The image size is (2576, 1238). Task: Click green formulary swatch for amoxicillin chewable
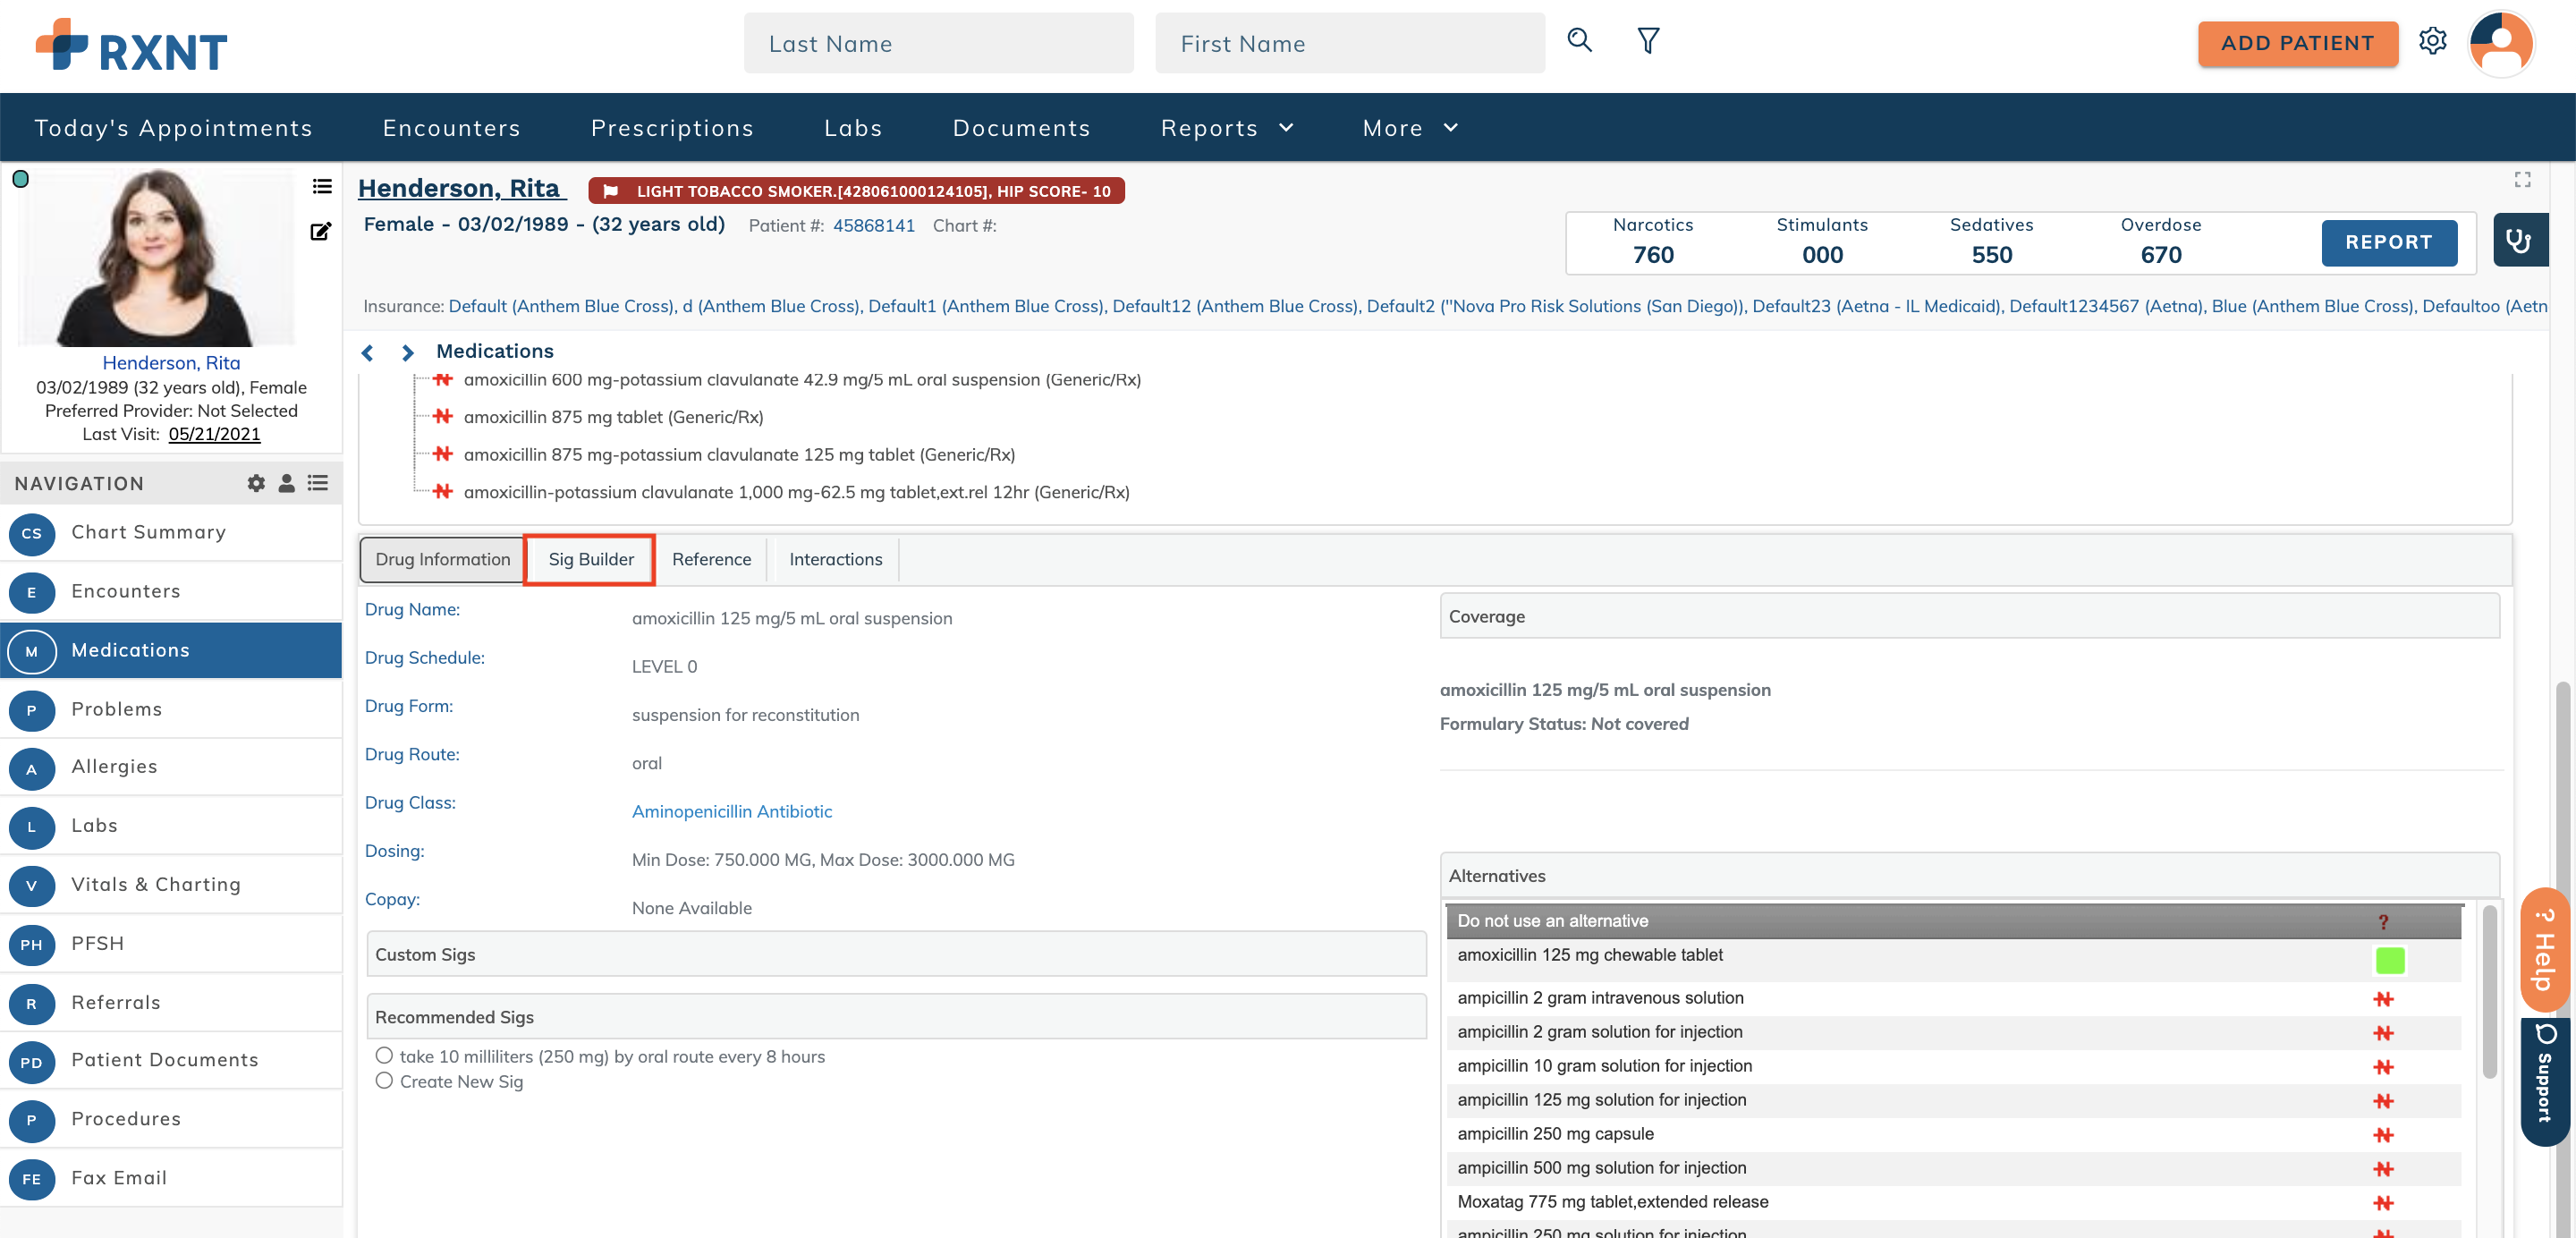pyautogui.click(x=2389, y=960)
